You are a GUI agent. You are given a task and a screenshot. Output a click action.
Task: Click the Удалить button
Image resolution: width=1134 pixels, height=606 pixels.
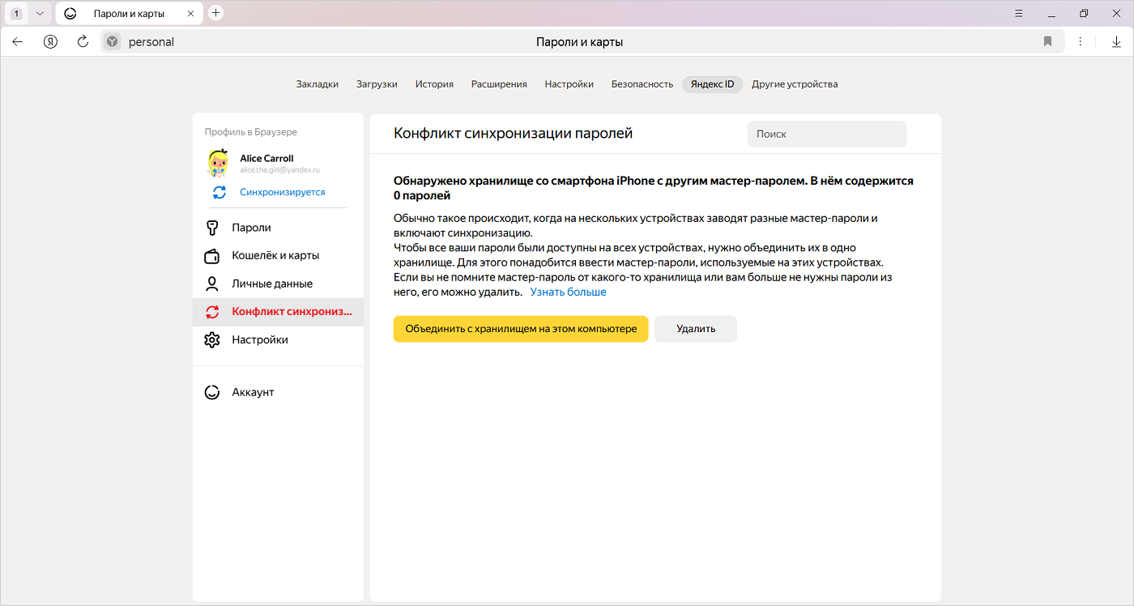tap(695, 329)
